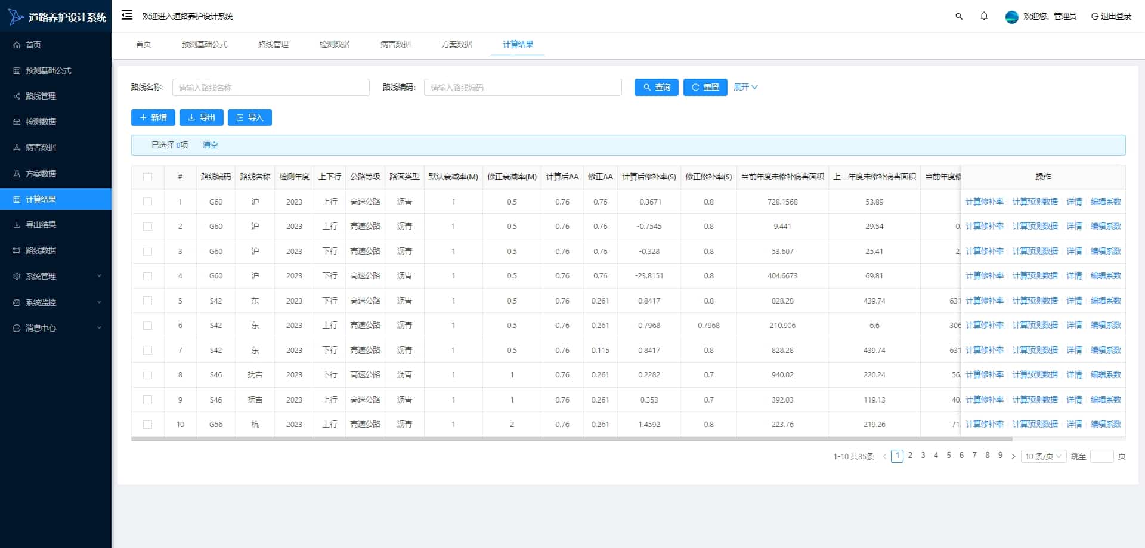Open 路线管理 in the left sidebar
Viewport: 1145px width, 548px height.
55,96
